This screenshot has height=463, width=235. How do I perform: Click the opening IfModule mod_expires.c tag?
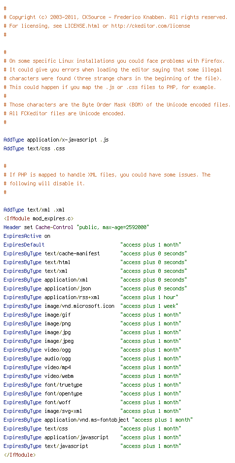point(39,218)
